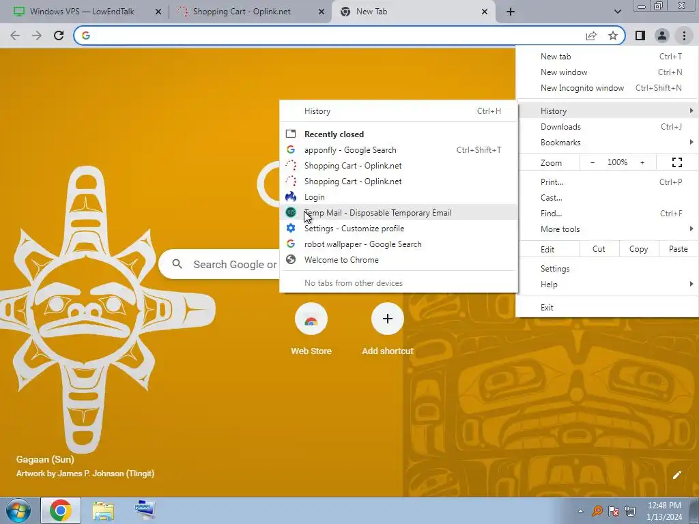This screenshot has width=699, height=524.
Task: Expand the History submenu entry
Action: tap(607, 111)
